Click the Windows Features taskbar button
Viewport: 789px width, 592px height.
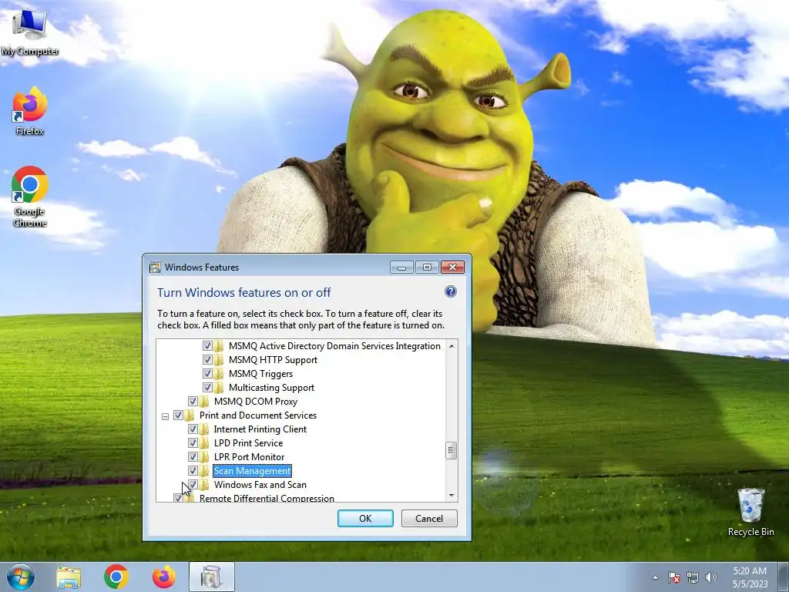(212, 577)
